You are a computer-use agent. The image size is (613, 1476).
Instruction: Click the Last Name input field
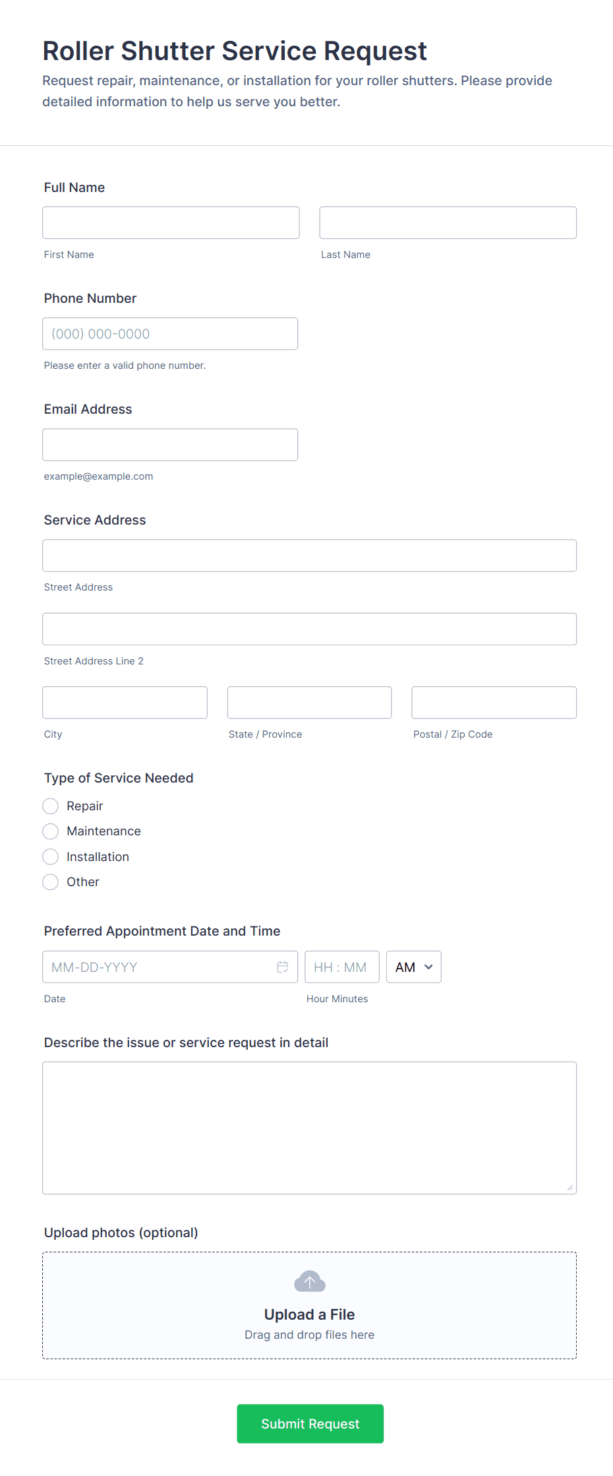tap(448, 222)
